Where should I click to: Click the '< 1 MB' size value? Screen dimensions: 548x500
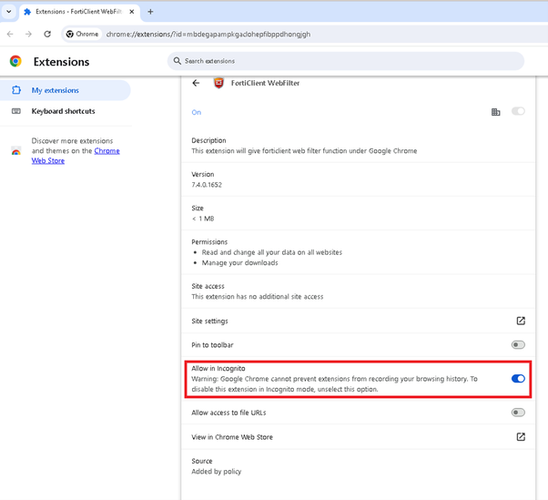pos(203,219)
